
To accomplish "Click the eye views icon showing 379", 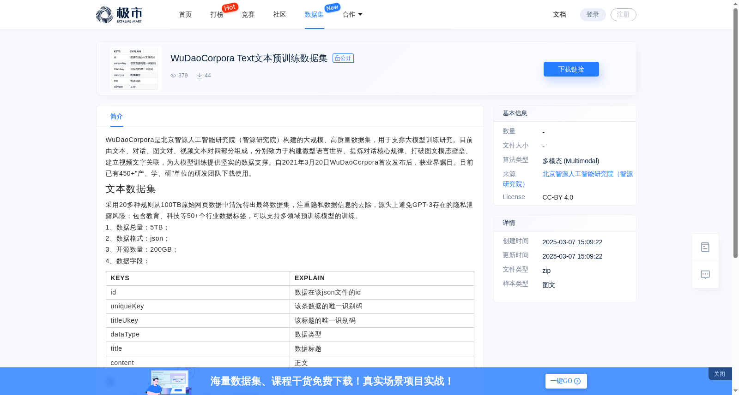I will (x=173, y=76).
